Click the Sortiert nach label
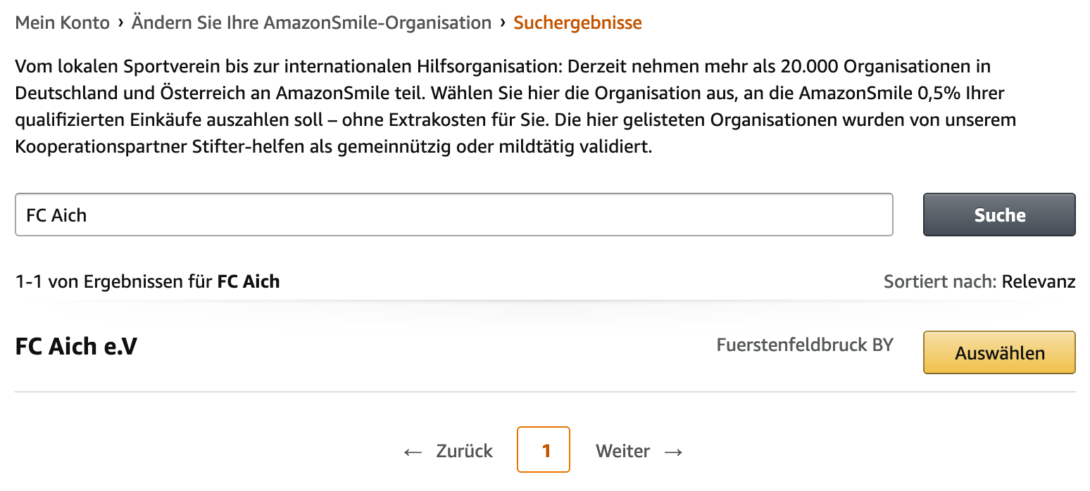The width and height of the screenshot is (1090, 491). point(940,283)
